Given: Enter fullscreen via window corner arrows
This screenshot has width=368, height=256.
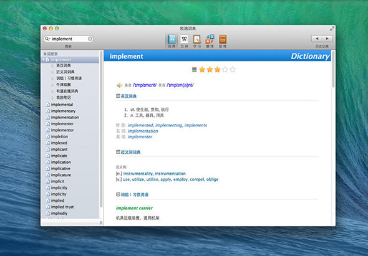Looking at the screenshot, I should click(x=332, y=29).
